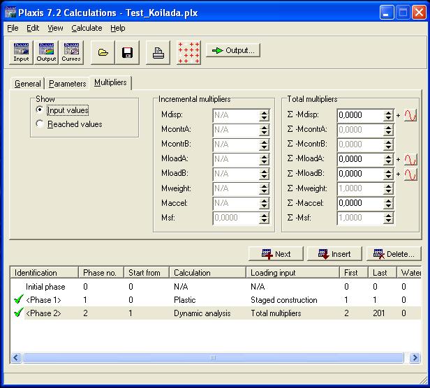This screenshot has width=430, height=388.
Task: Click the Next phase button
Action: coord(276,254)
